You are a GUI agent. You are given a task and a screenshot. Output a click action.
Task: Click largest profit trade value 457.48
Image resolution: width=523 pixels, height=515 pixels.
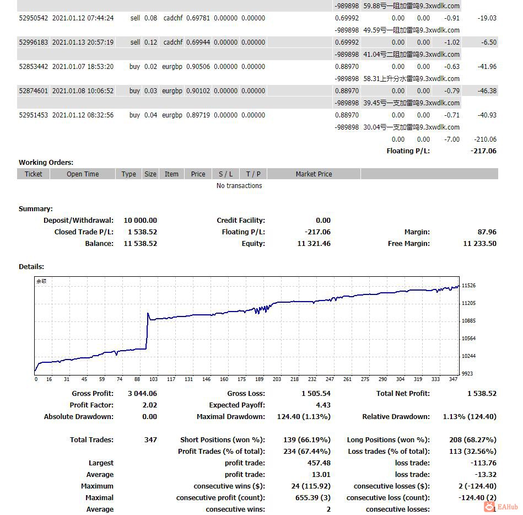(x=319, y=463)
